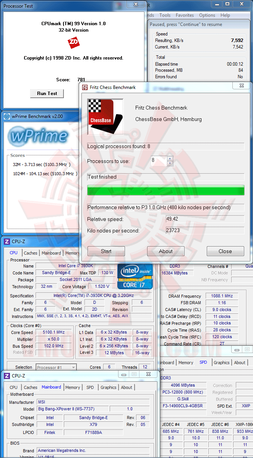Click the Run Test button
Image resolution: width=253 pixels, height=458 pixels.
(x=47, y=94)
